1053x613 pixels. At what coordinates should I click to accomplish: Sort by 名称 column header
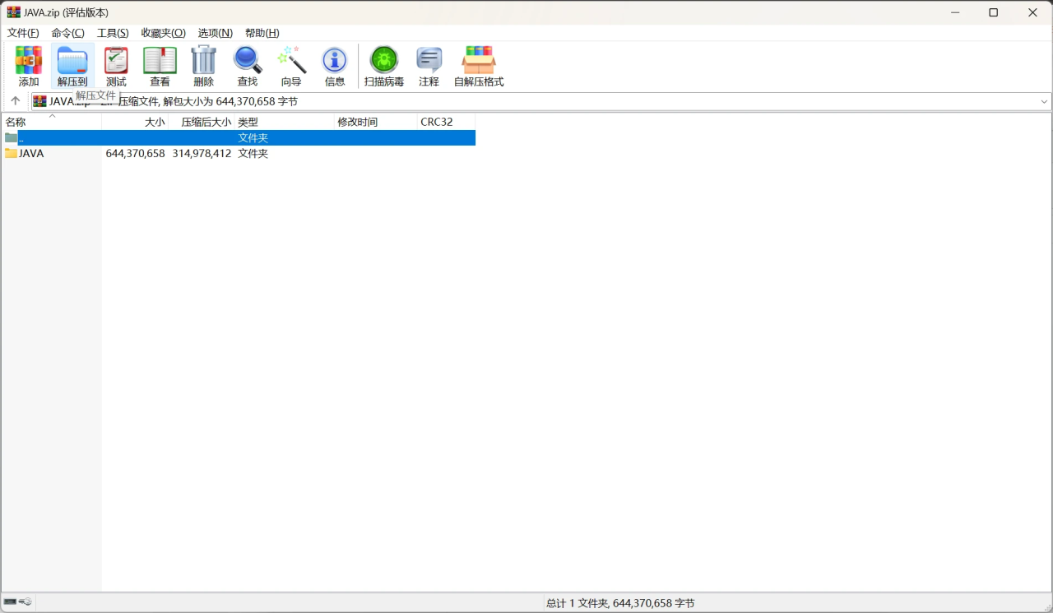click(x=51, y=122)
